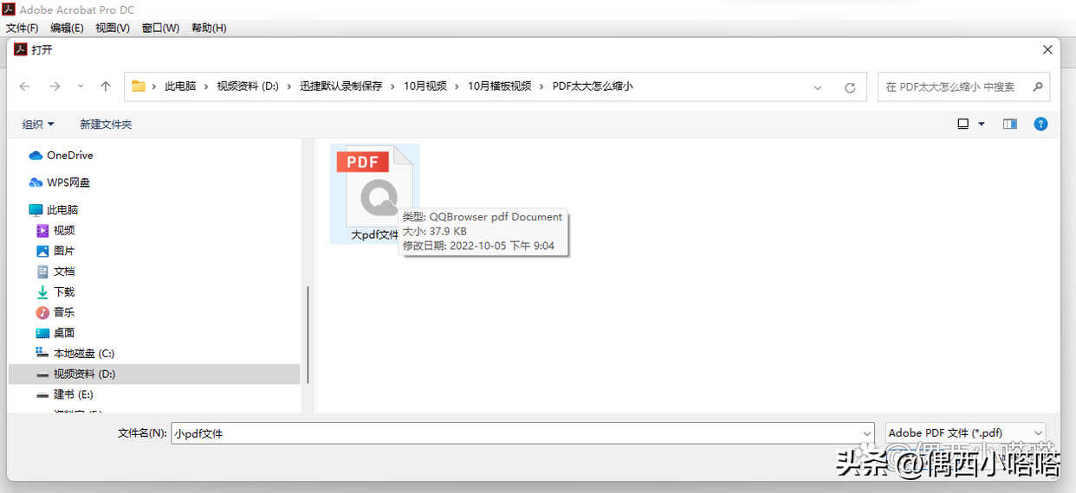Open the 帮助(H) menu
Viewport: 1076px width, 493px height.
(x=208, y=28)
